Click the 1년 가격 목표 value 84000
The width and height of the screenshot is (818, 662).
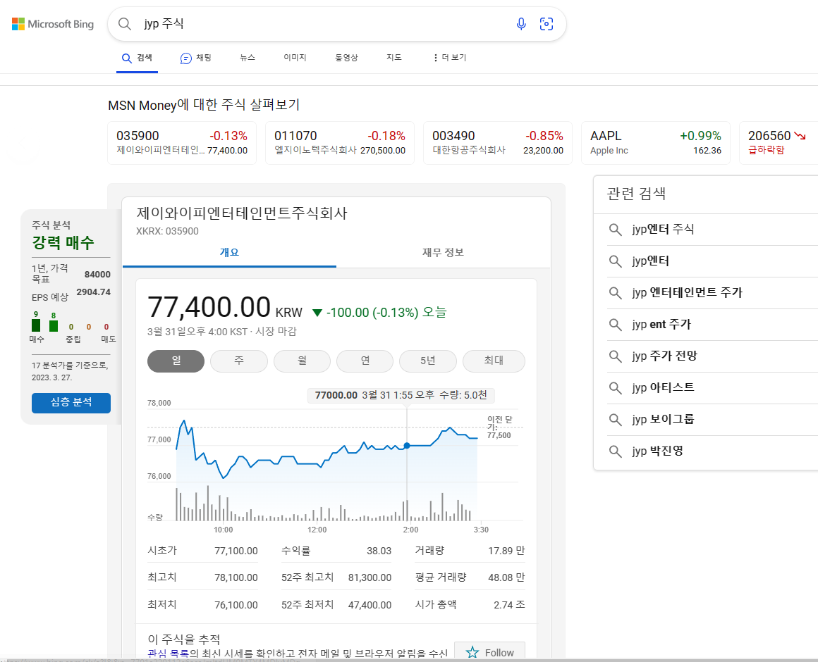(97, 275)
